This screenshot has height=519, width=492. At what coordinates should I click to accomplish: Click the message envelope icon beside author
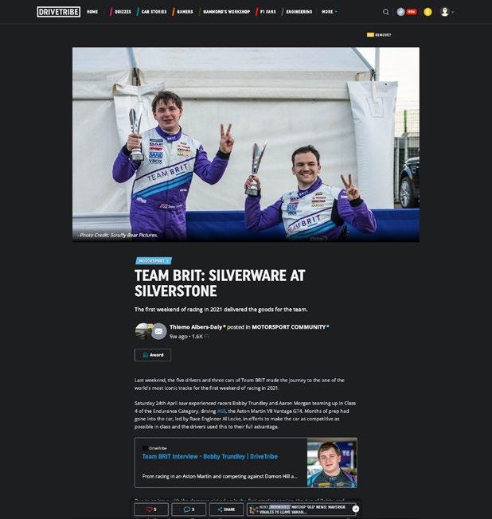pyautogui.click(x=158, y=331)
